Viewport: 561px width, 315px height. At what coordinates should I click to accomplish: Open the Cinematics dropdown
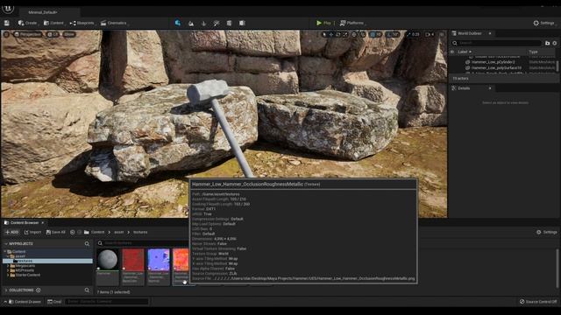coord(114,23)
